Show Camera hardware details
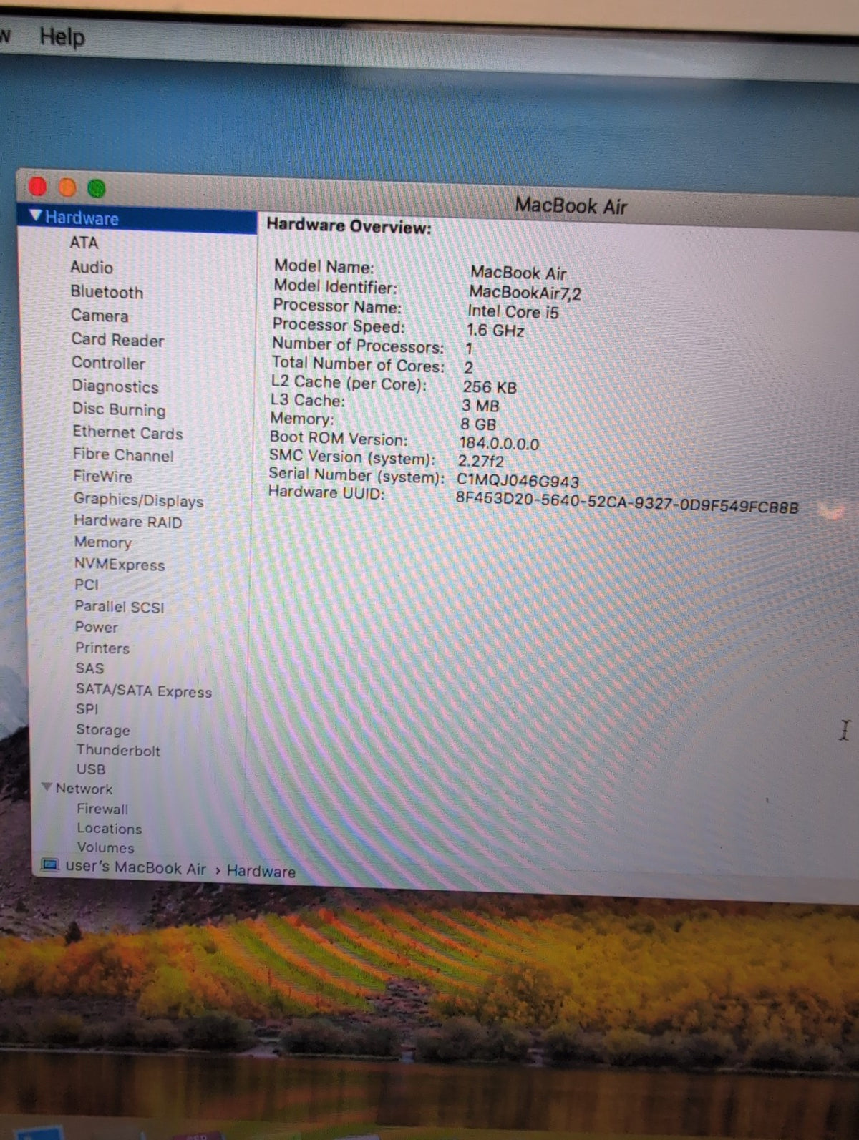The image size is (859, 1140). point(100,316)
